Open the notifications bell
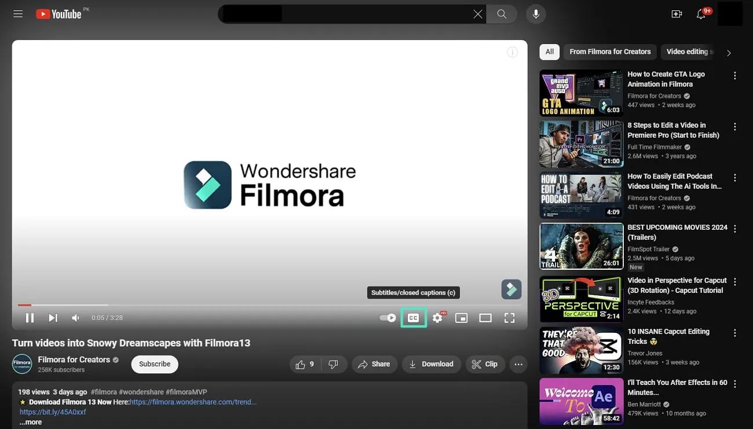 coord(701,14)
